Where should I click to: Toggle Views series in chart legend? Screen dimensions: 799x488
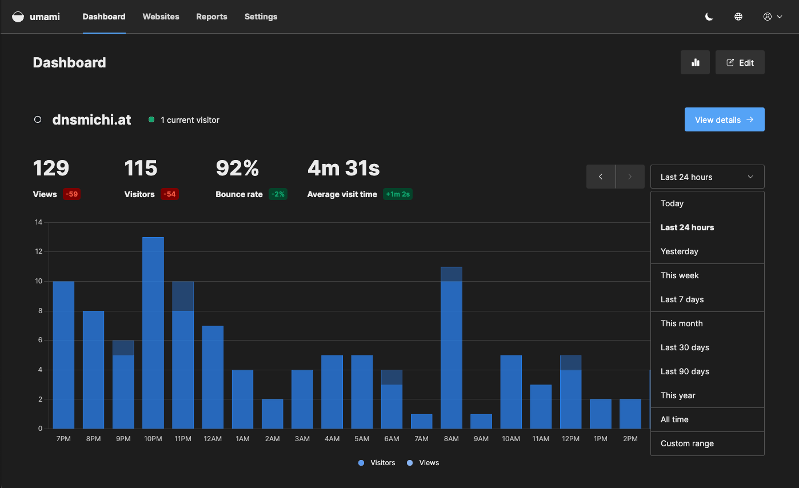point(423,463)
